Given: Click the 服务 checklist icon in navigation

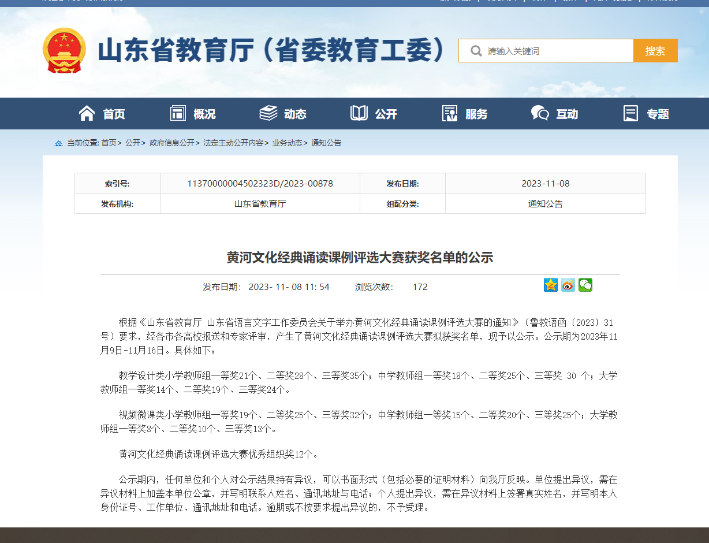Looking at the screenshot, I should pyautogui.click(x=450, y=113).
